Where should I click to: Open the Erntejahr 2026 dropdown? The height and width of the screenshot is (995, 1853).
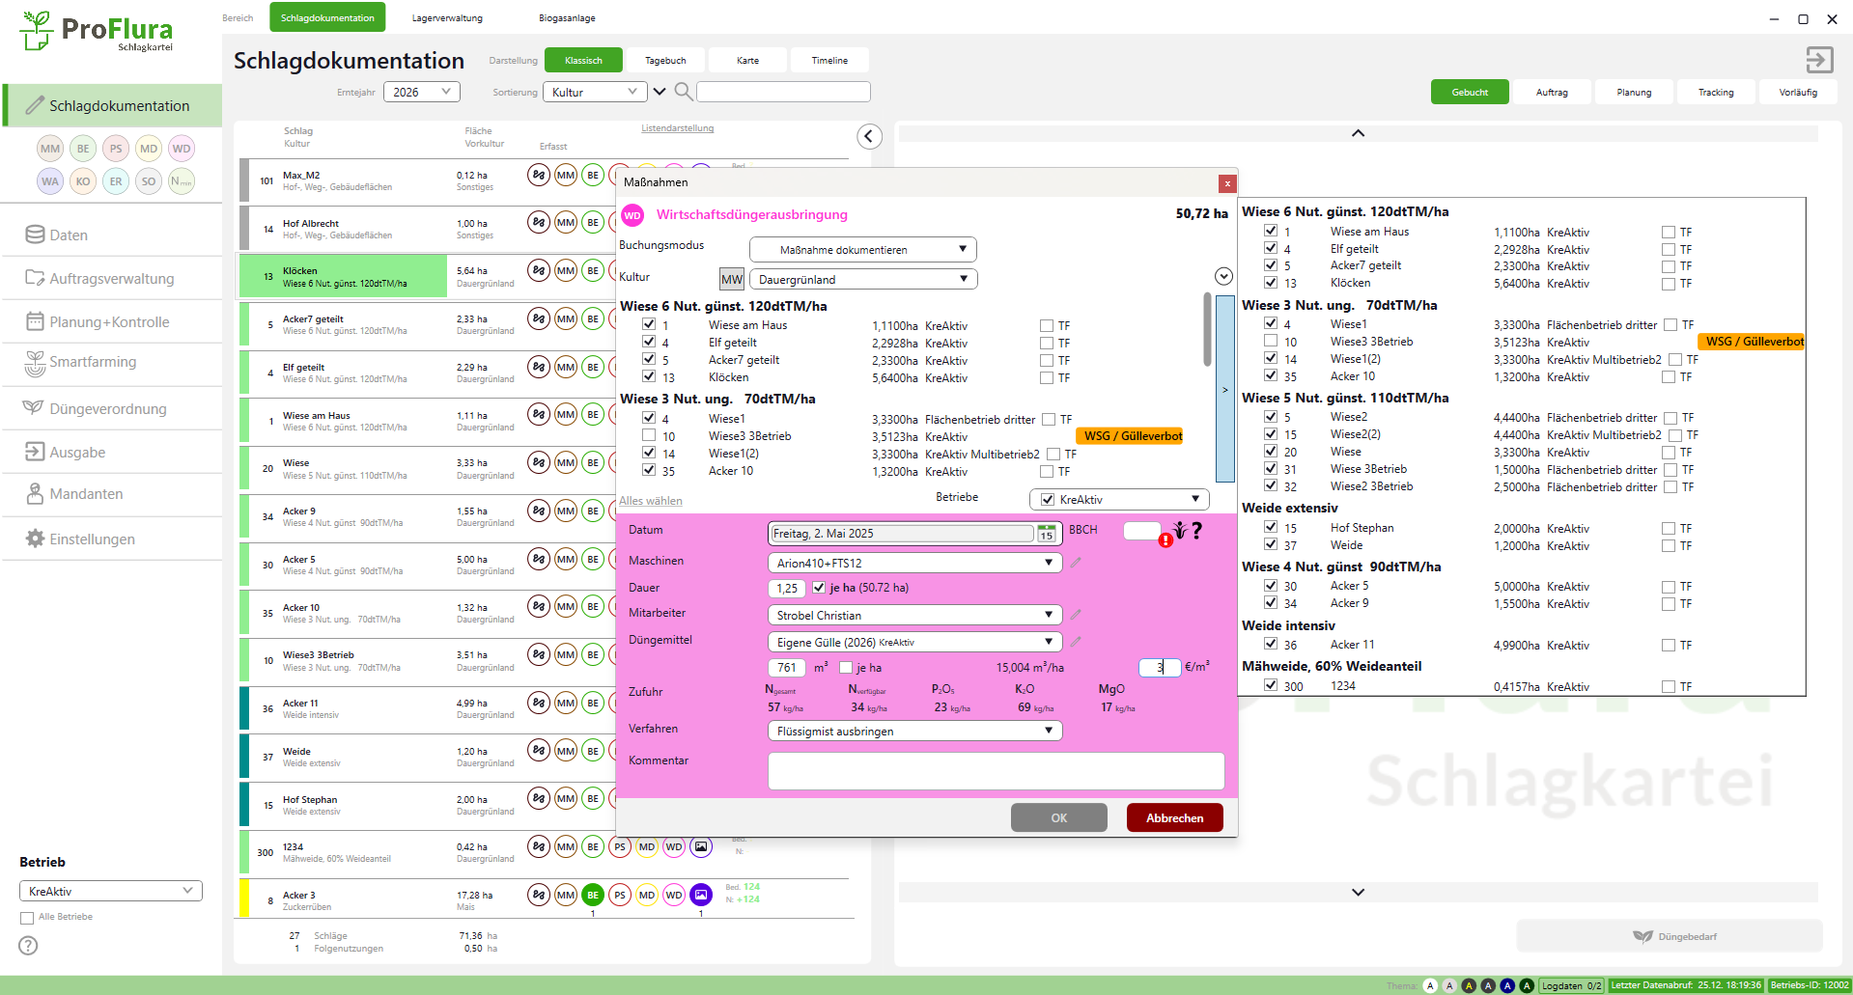click(x=421, y=92)
